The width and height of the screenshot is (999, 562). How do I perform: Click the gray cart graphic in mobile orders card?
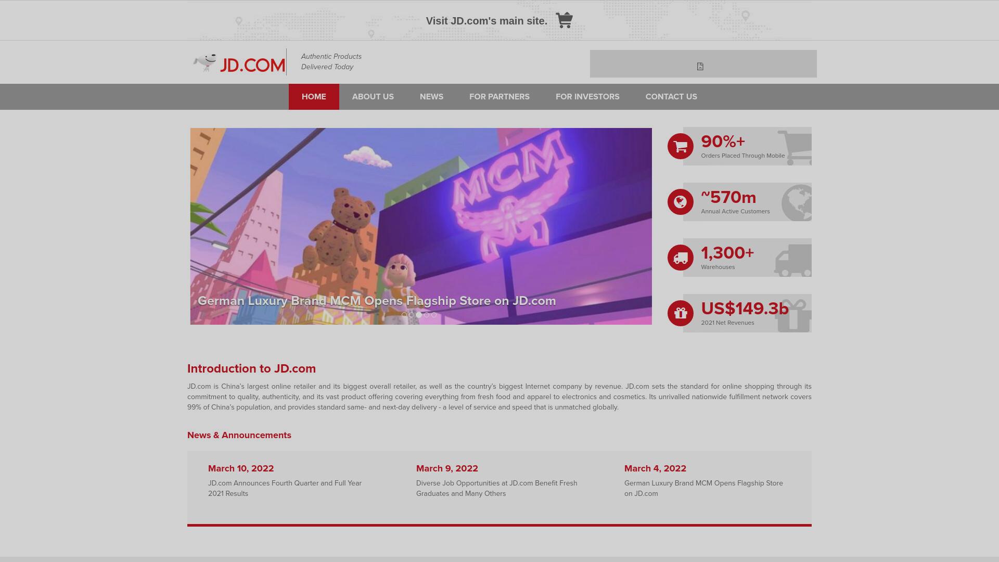(795, 148)
